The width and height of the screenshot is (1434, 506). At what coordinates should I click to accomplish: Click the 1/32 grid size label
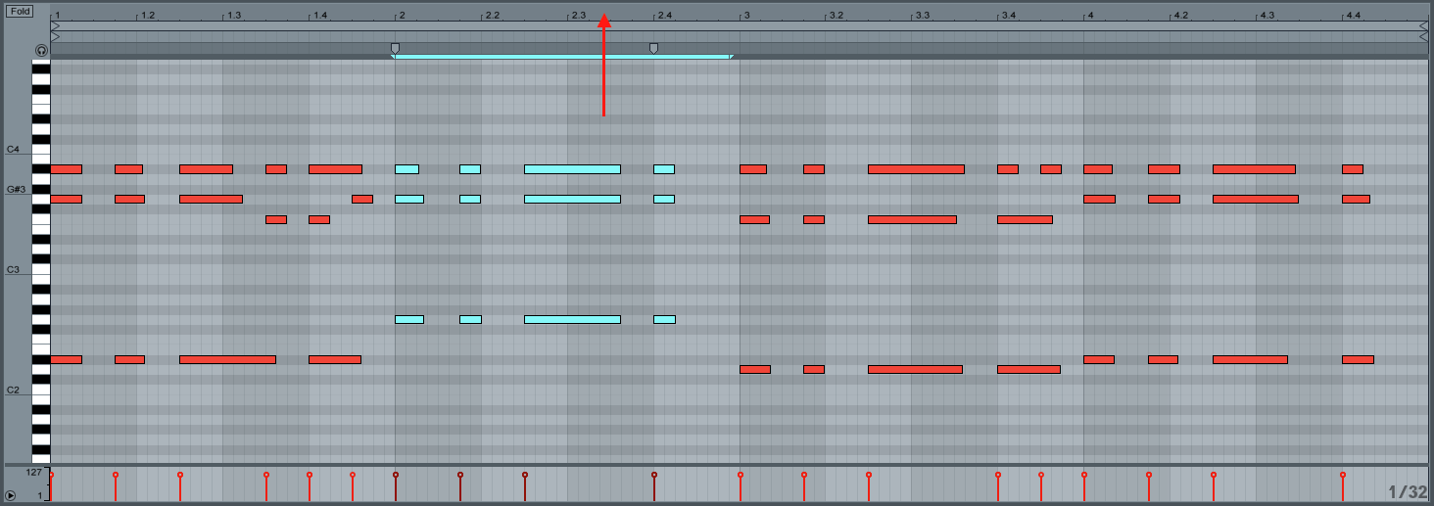point(1407,491)
